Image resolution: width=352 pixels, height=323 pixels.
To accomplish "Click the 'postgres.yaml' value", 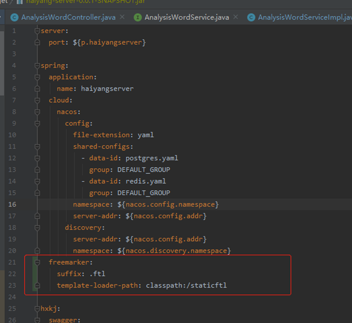I will [x=152, y=158].
